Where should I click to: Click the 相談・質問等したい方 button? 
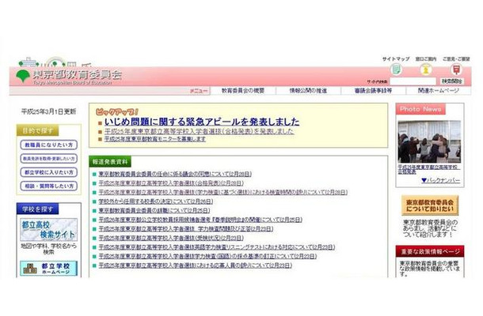click(x=48, y=186)
